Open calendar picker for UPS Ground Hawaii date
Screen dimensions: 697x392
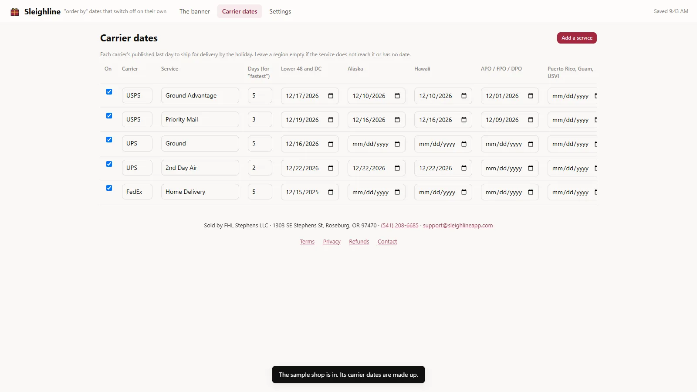pos(464,144)
